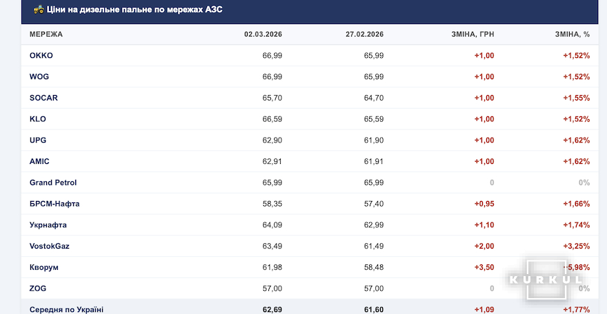Click the VostokGaz +3,25% change value
This screenshot has height=314, width=607.
click(x=576, y=246)
